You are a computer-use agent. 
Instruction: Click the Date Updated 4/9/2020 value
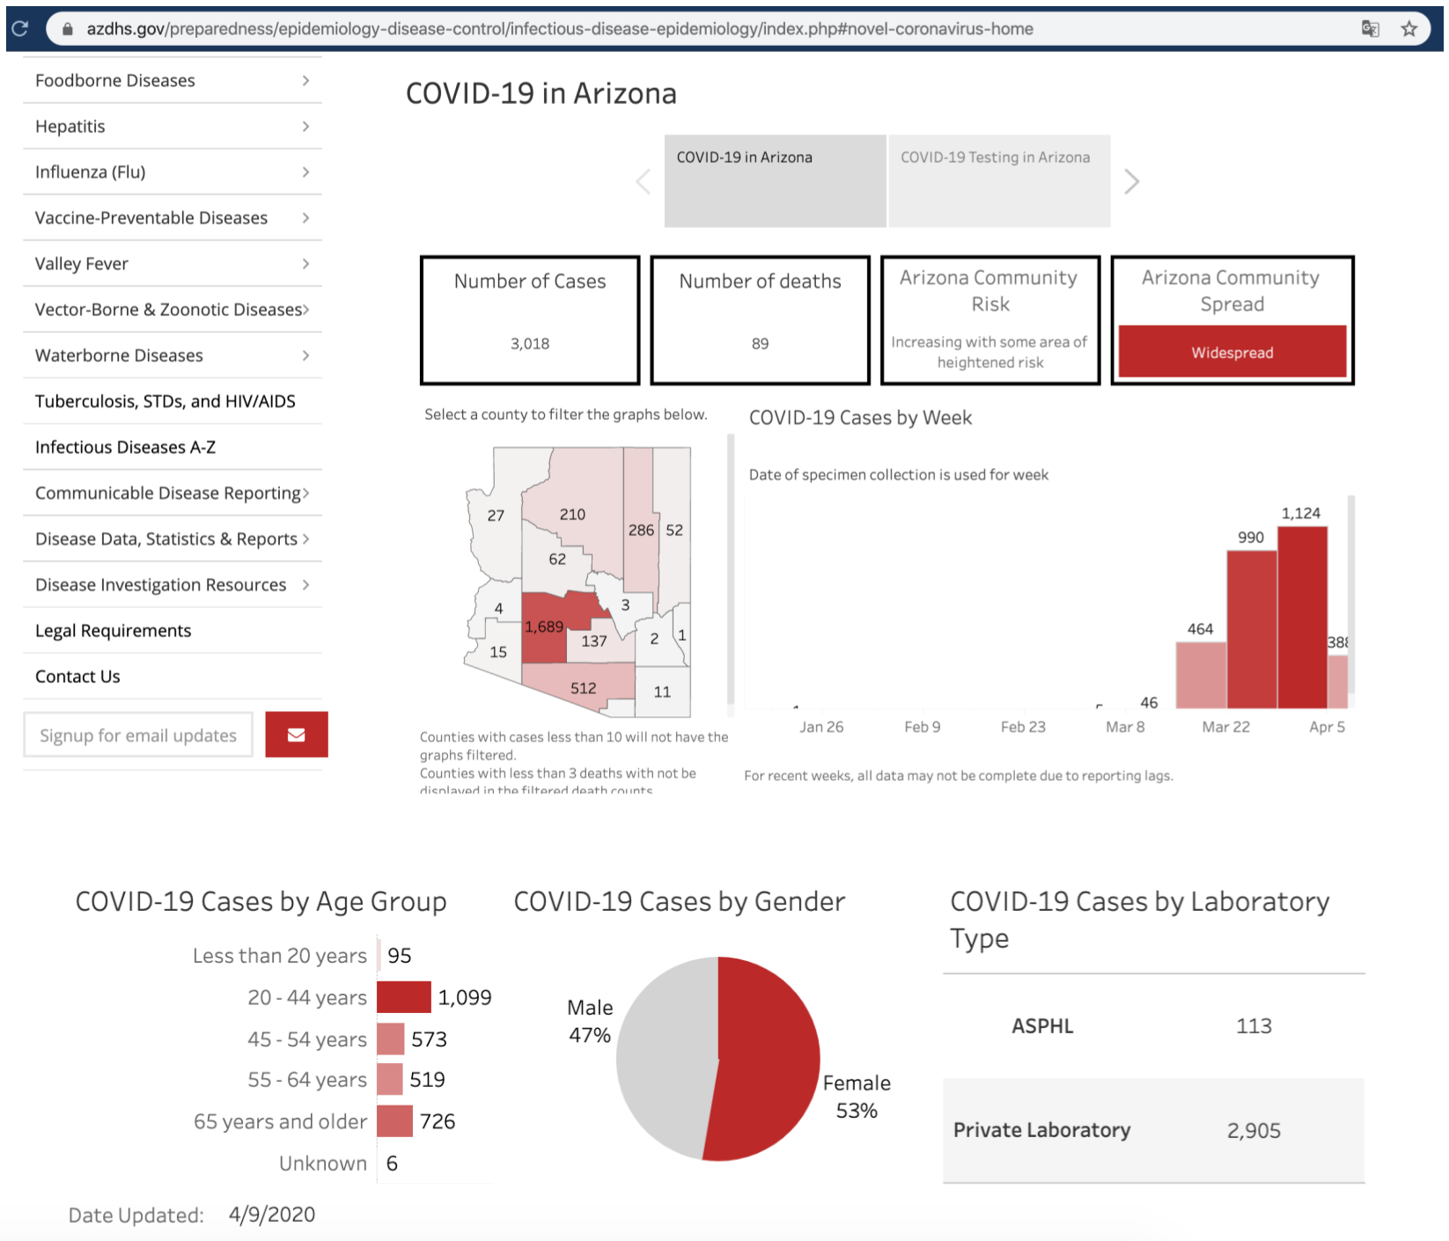[272, 1215]
